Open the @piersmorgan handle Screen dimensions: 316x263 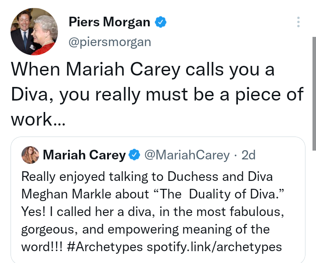point(110,42)
